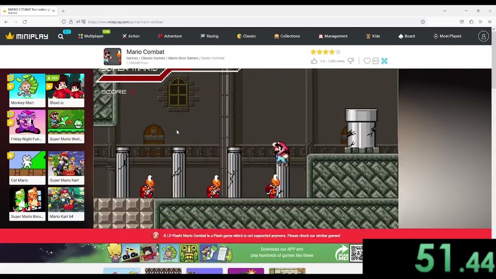Viewport: 496px width, 279px height.
Task: Open the Kids category
Action: coord(373,36)
